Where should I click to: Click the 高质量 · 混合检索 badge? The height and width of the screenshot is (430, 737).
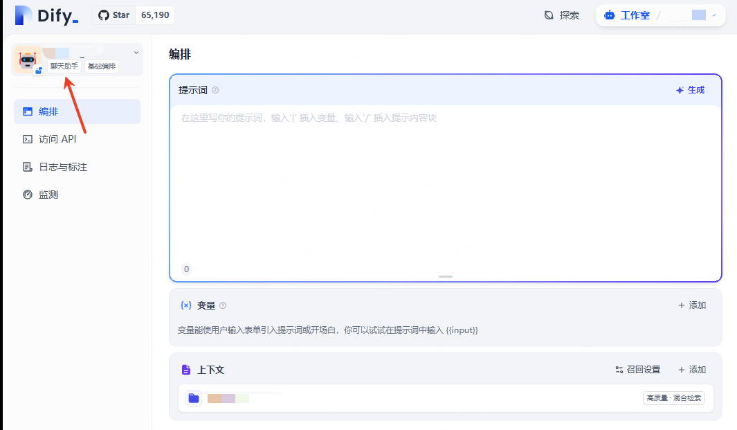[674, 398]
